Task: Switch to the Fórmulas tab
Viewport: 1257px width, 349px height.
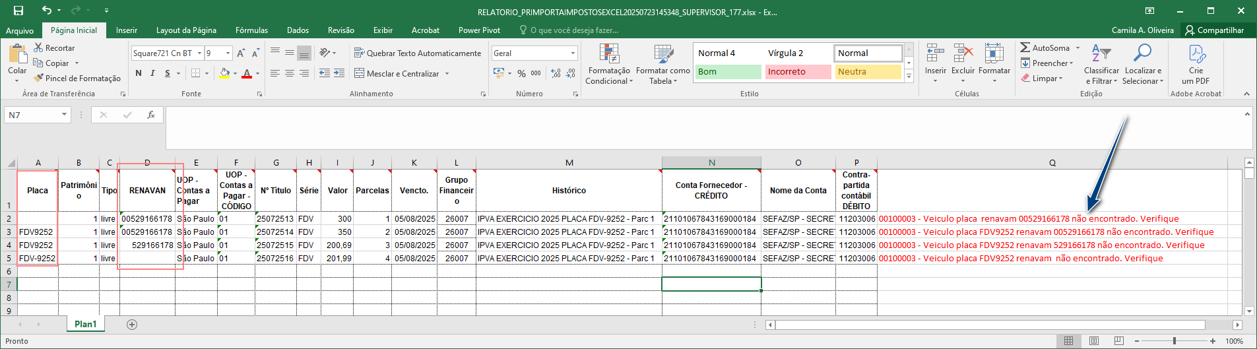Action: pos(251,30)
